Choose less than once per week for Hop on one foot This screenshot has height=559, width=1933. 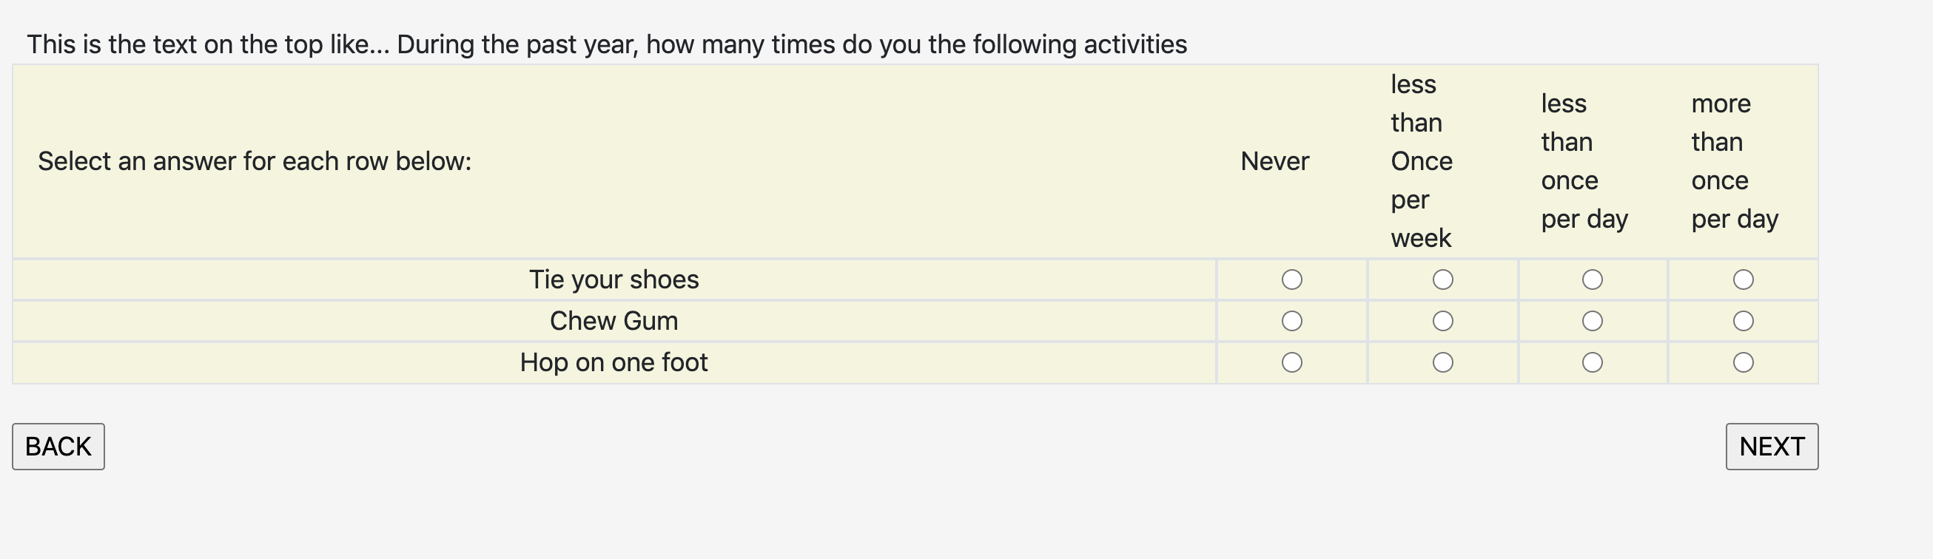pyautogui.click(x=1442, y=362)
